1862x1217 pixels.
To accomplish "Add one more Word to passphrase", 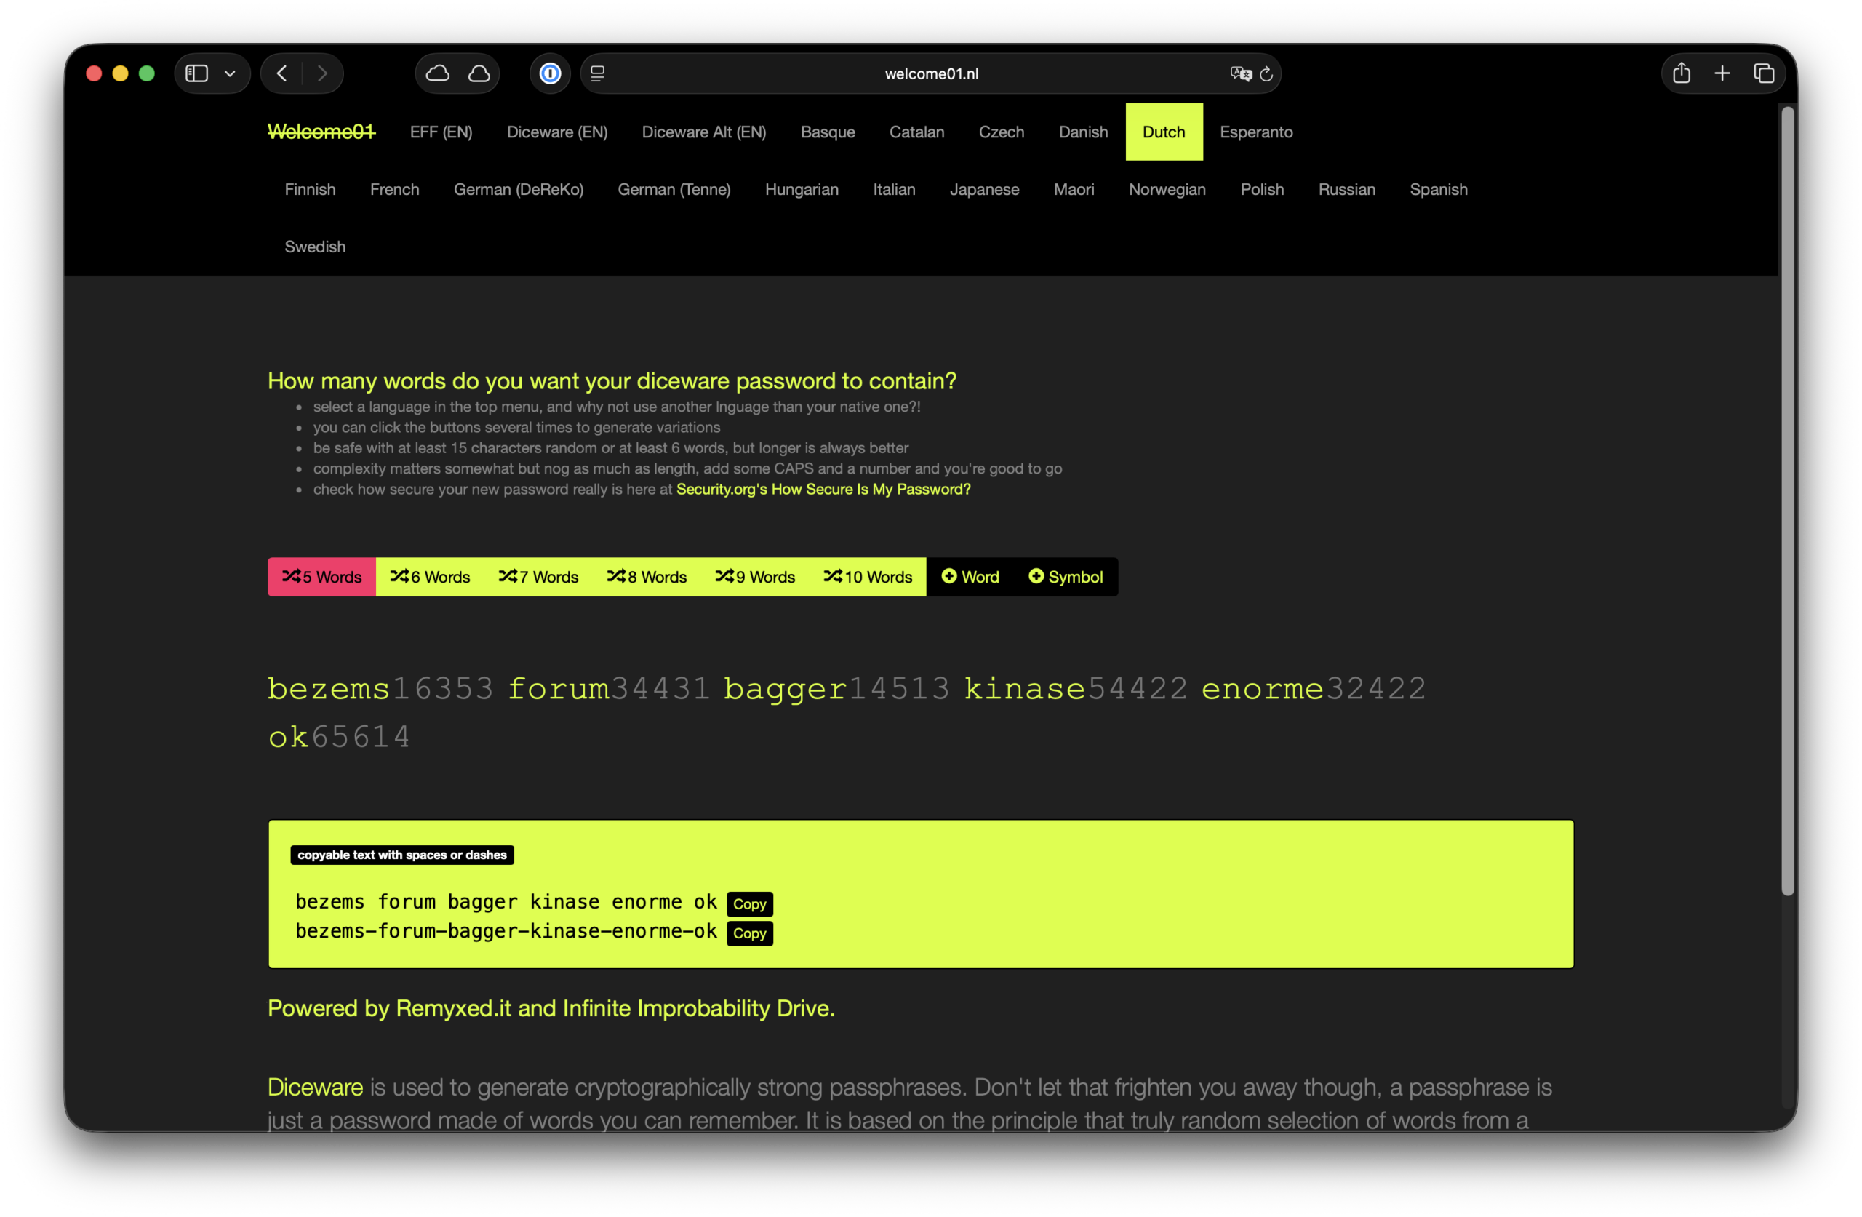I will [970, 577].
